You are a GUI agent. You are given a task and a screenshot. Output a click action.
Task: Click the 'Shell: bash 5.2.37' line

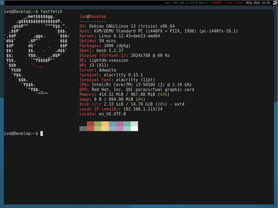pos(101,51)
